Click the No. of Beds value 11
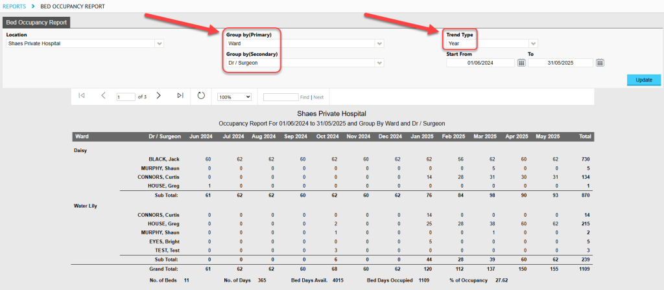The image size is (664, 290). [186, 280]
